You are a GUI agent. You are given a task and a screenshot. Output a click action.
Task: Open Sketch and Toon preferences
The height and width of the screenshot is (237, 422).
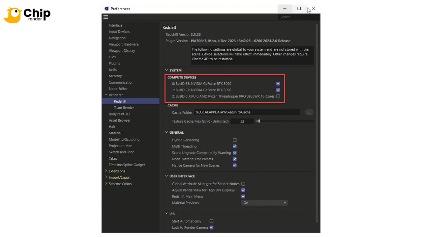click(x=122, y=152)
